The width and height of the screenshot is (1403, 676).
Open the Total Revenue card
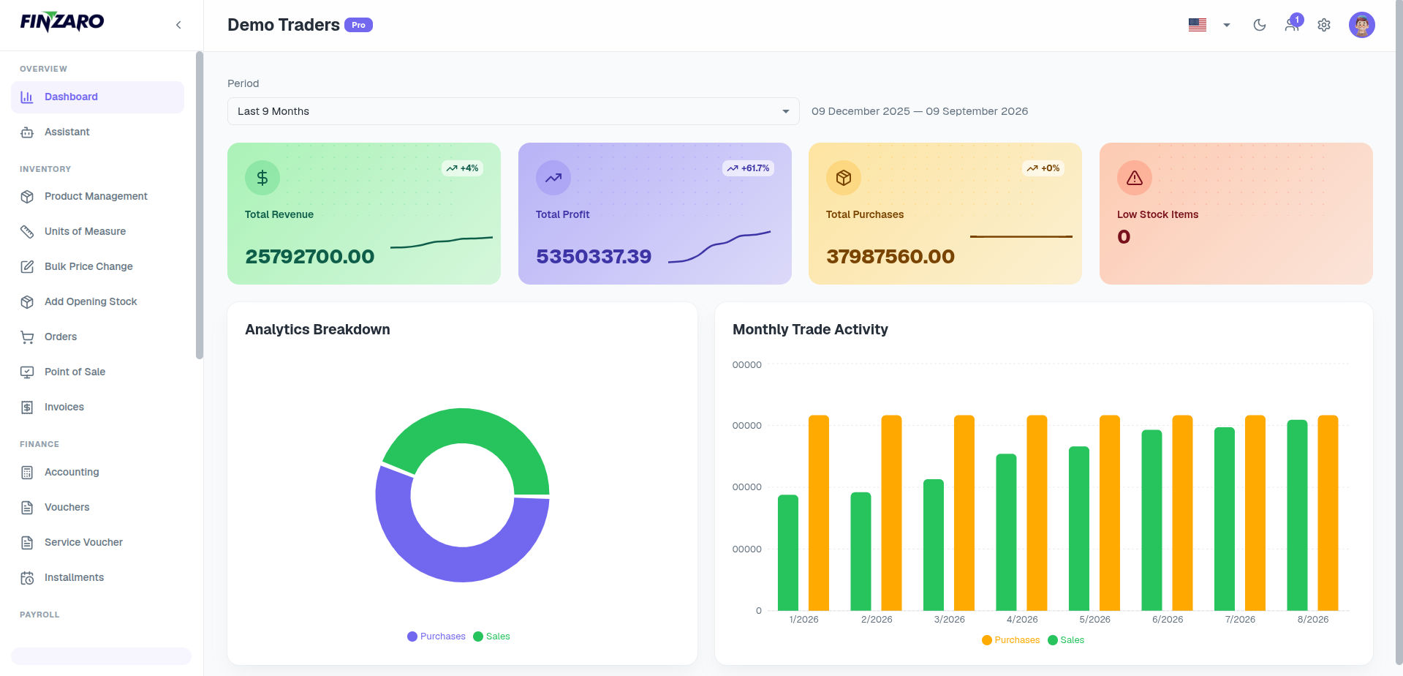364,214
